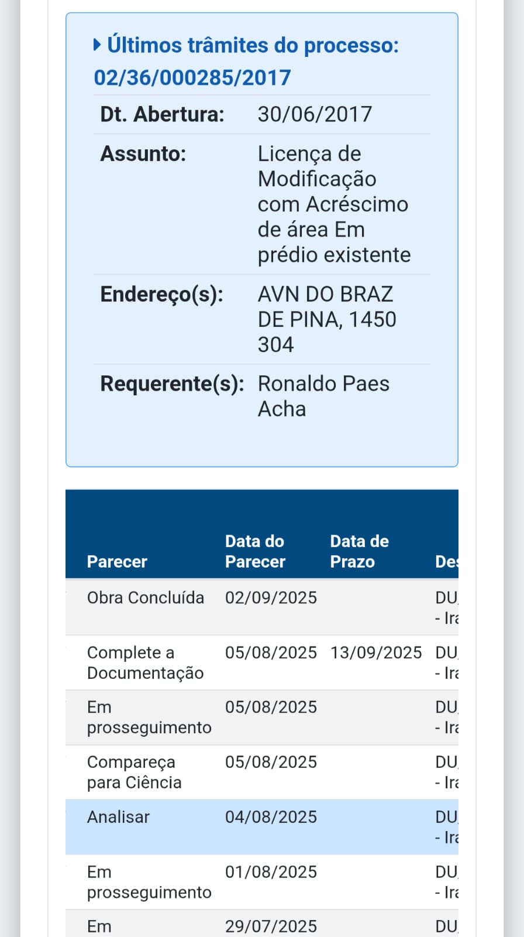Viewport: 524px width, 937px height.
Task: Click the cut-off fourth column header
Action: click(447, 562)
